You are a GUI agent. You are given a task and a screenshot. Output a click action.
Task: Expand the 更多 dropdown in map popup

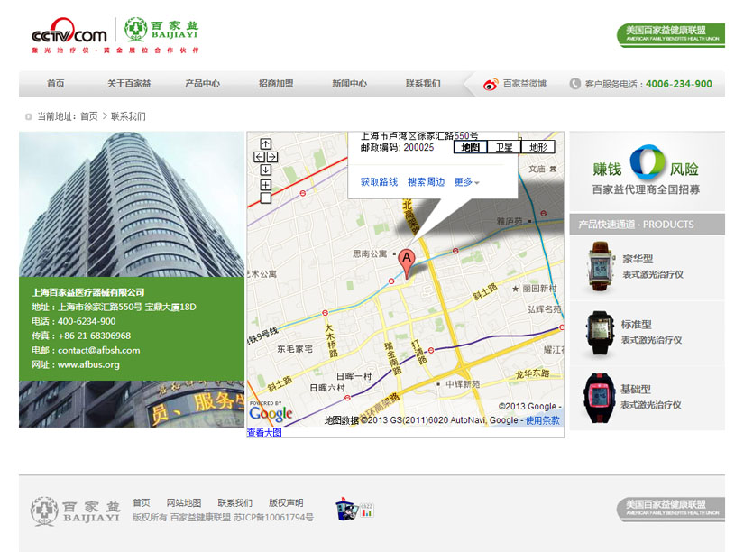click(x=467, y=182)
